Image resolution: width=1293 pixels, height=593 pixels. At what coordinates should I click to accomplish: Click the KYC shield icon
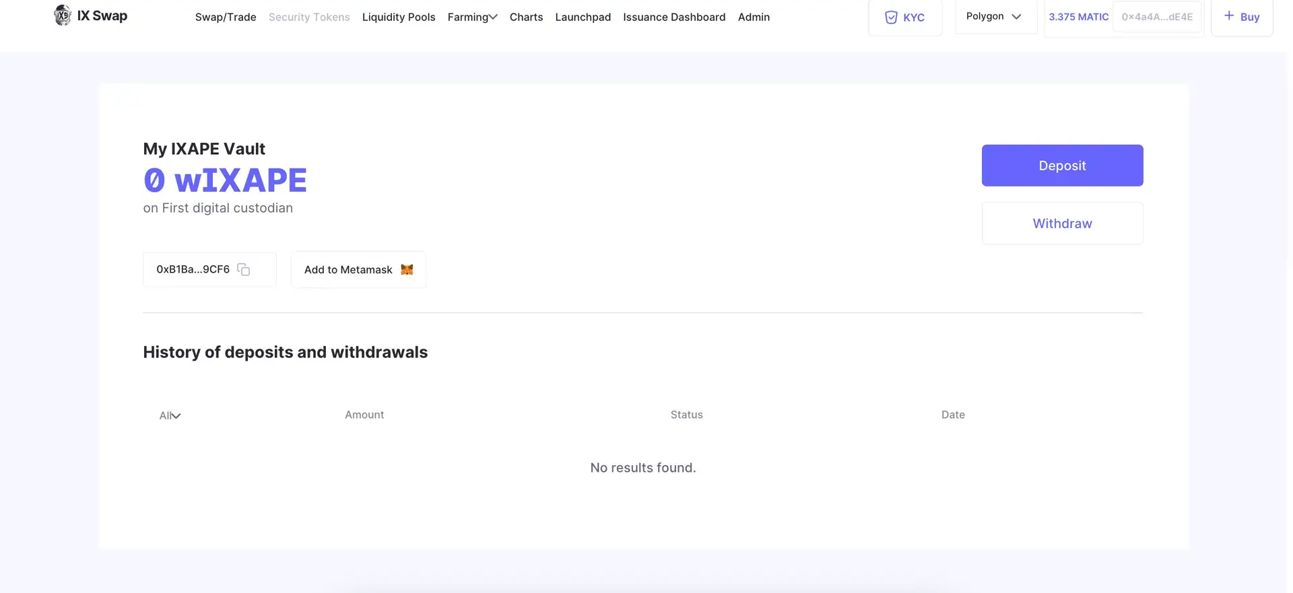(x=891, y=18)
